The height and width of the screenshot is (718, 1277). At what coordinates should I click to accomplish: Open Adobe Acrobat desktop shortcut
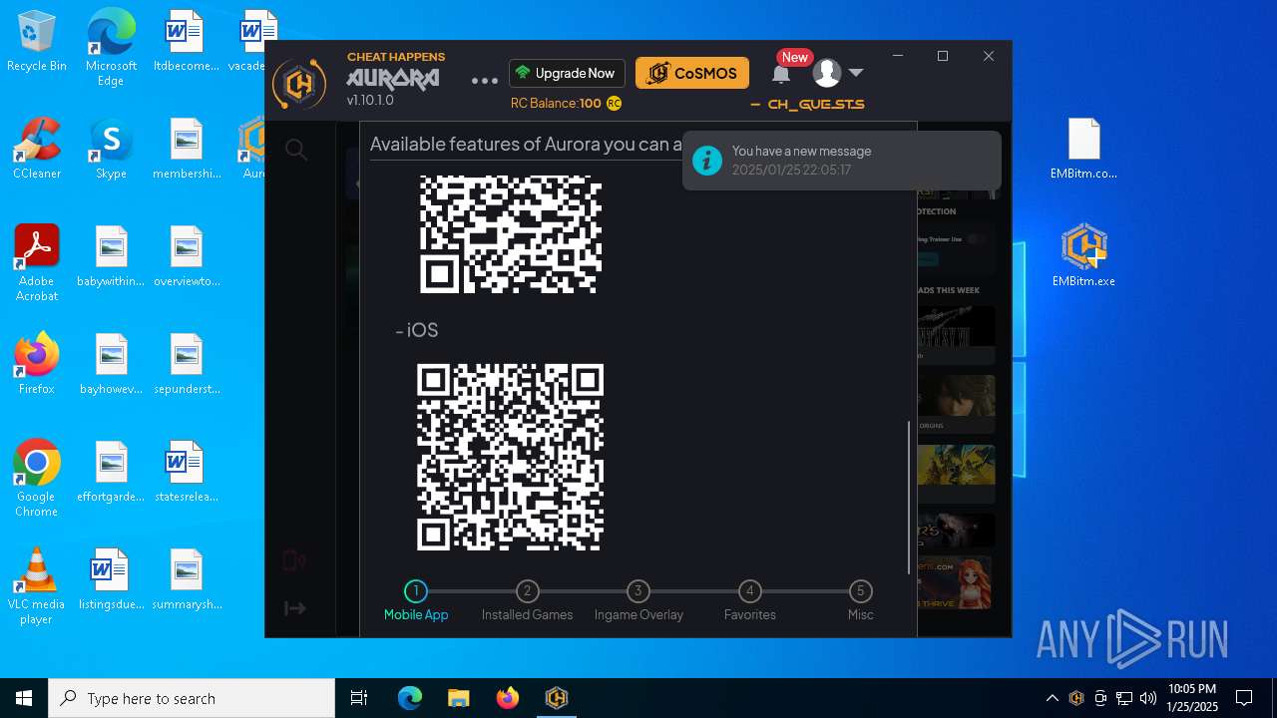(37, 263)
